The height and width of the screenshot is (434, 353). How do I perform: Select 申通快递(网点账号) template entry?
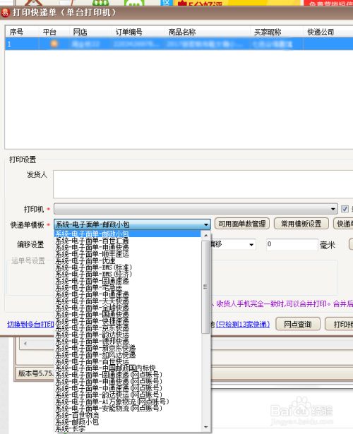pos(127,382)
